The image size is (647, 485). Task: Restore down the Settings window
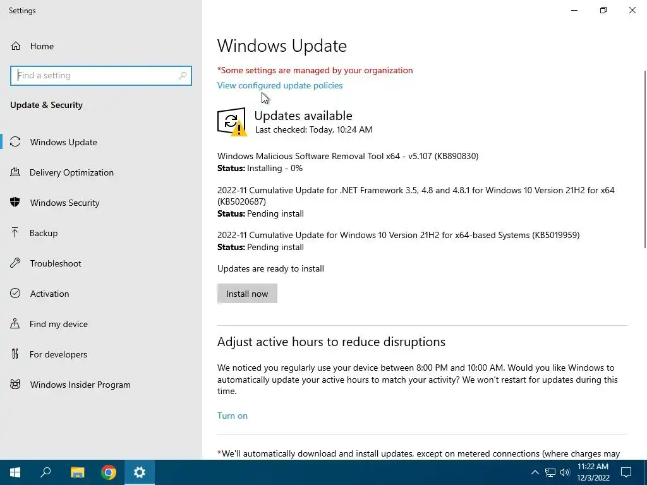point(603,10)
